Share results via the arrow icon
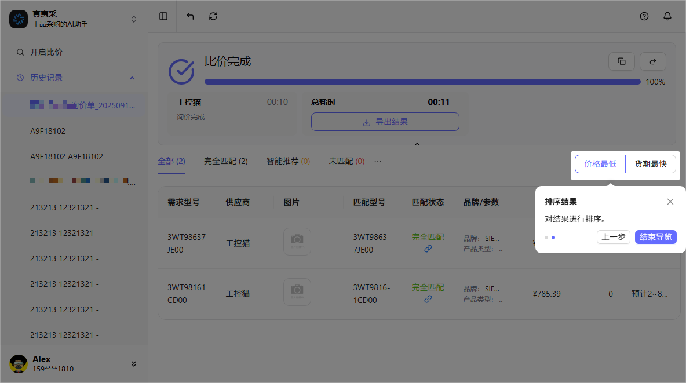Image resolution: width=686 pixels, height=383 pixels. pos(652,61)
